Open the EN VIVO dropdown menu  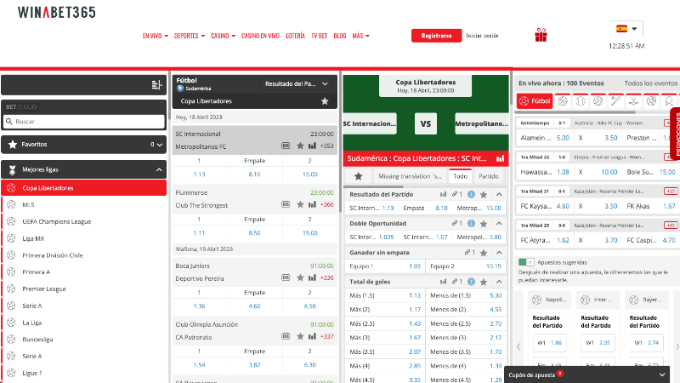[x=156, y=36]
